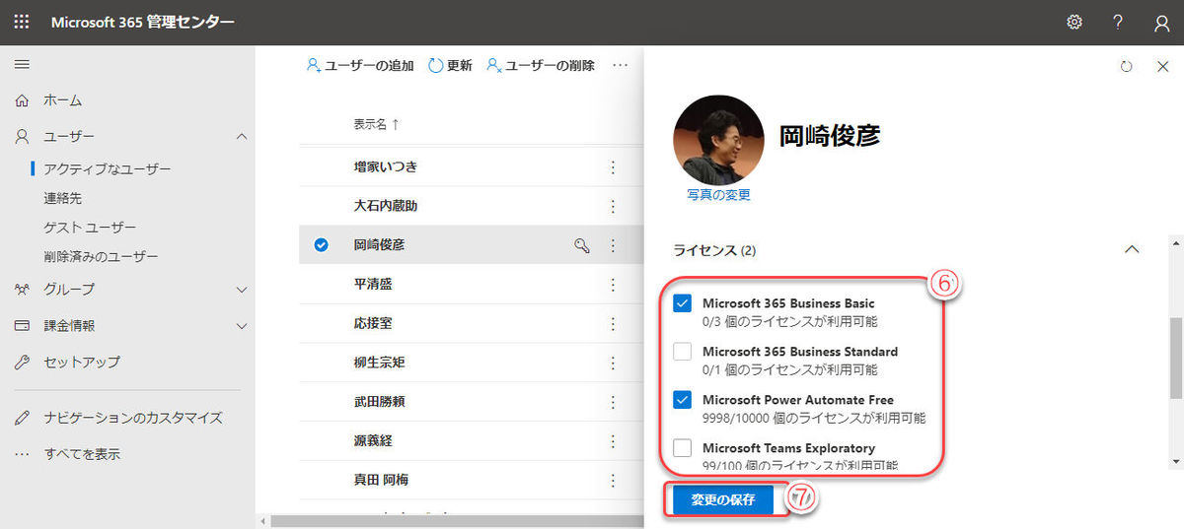Screen dimensions: 1184x529
Task: Click refresh icon in user details panel
Action: coord(1127,66)
